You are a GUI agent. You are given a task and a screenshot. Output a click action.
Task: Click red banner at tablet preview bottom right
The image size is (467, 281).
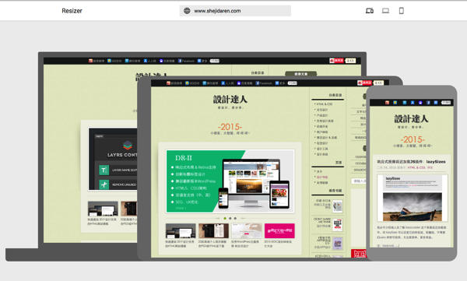coord(359,253)
